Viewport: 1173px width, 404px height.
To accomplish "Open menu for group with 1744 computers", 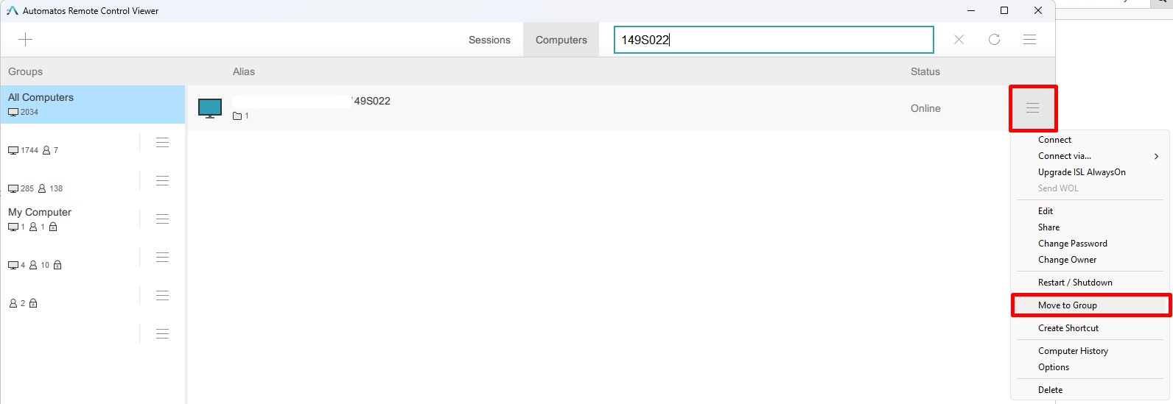I will pos(162,143).
